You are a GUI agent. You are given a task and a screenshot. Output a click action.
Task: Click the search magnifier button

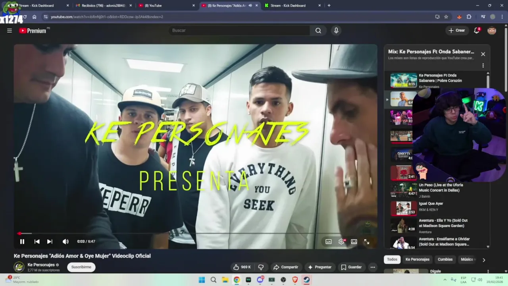[x=318, y=31]
